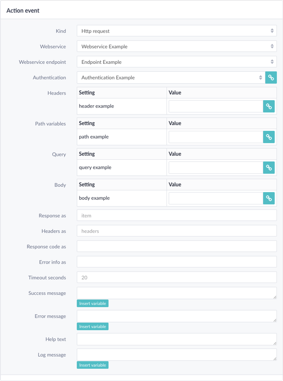Insert variable under Log message
The width and height of the screenshot is (283, 381).
93,365
